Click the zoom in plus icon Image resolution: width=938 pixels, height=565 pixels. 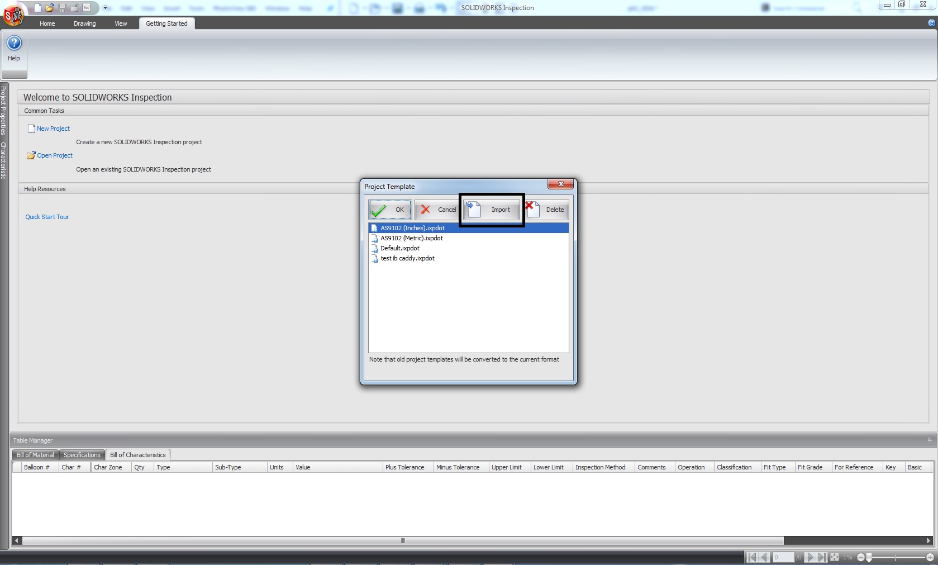[x=930, y=557]
